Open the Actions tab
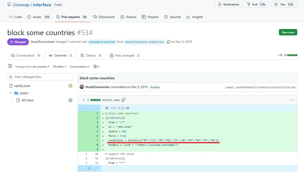This screenshot has height=173, width=304. click(128, 17)
